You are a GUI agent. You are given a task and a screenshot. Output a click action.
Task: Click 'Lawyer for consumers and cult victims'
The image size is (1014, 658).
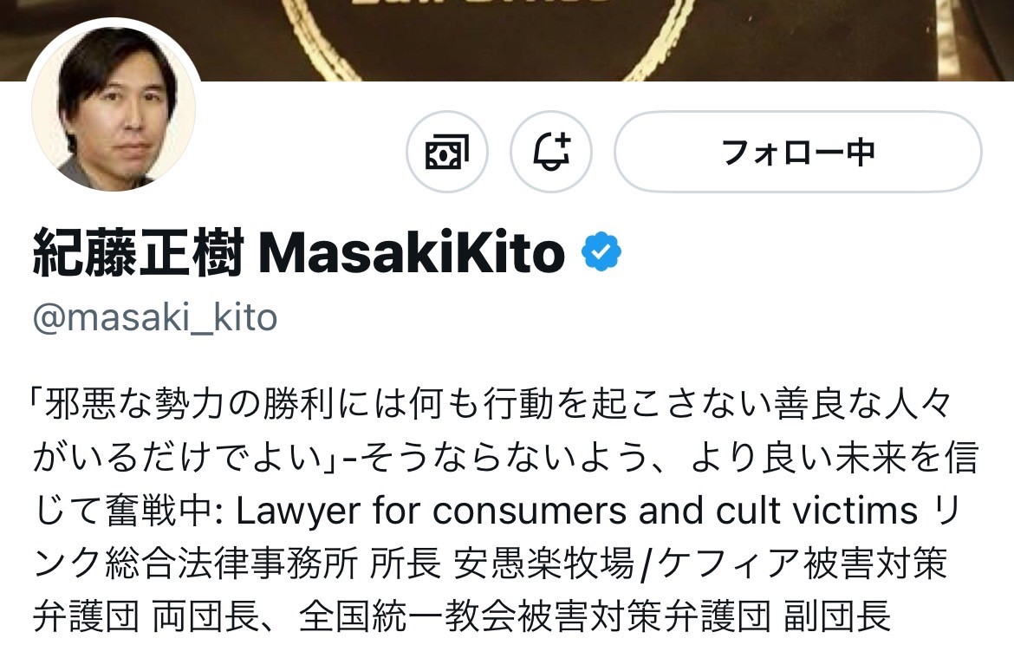577,511
